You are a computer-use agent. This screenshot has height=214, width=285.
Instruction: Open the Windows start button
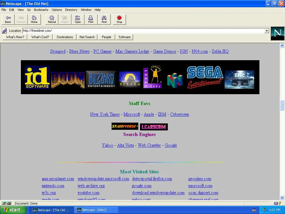(x=13, y=210)
